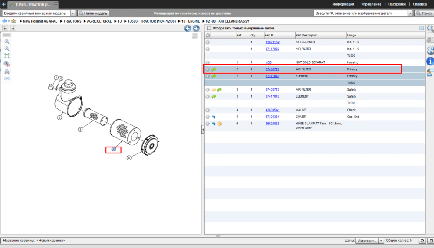Click the copy cart icon in the status bar
The width and height of the screenshot is (434, 248).
pos(422,241)
